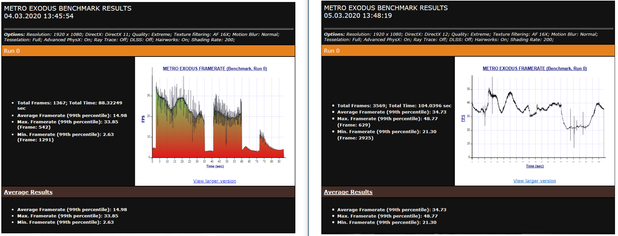Click Average Results 'Min. Framerate: 2.63' line

66,222
